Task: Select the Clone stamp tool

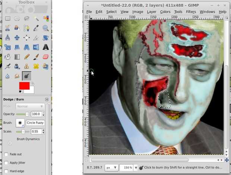Action: click(26, 66)
